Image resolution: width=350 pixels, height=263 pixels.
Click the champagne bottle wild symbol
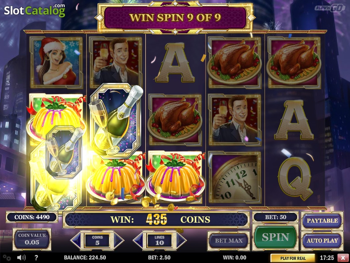[116, 121]
